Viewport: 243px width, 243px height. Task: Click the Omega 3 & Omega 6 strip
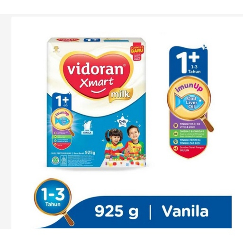coord(189,134)
